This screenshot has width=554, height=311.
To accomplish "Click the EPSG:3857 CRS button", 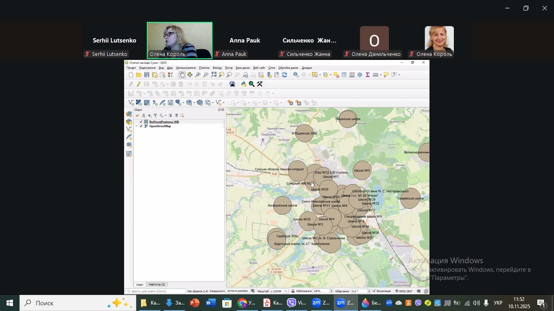I will click(x=404, y=291).
